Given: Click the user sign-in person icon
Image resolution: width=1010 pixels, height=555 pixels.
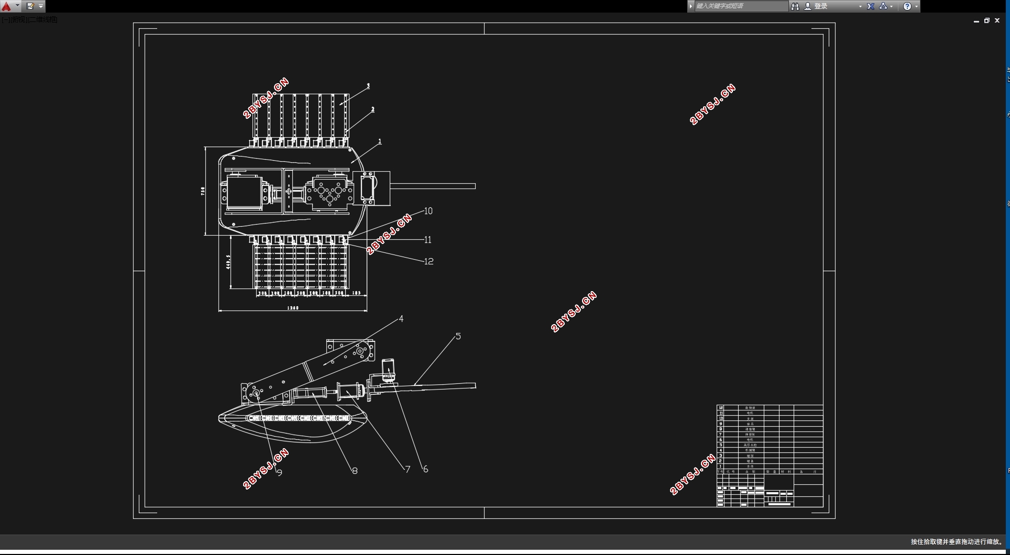Looking at the screenshot, I should [808, 6].
